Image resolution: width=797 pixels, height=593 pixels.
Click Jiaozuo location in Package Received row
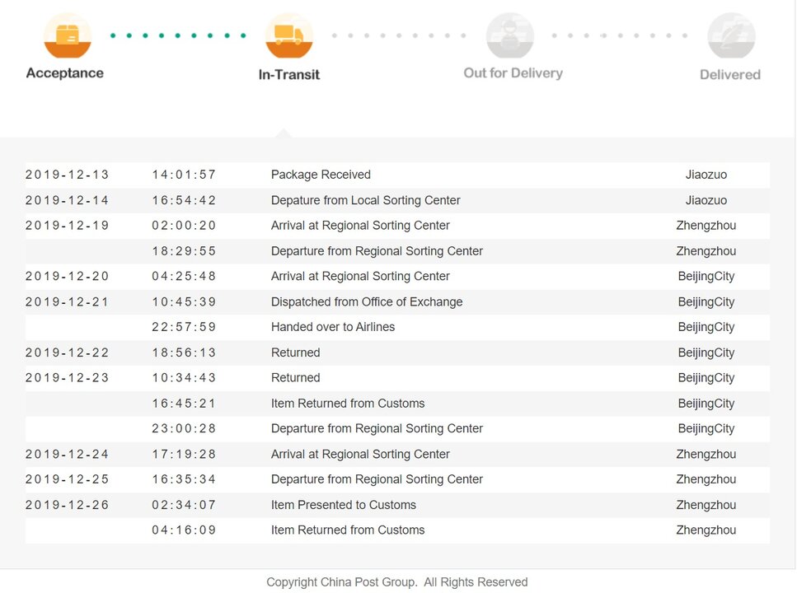click(x=706, y=175)
